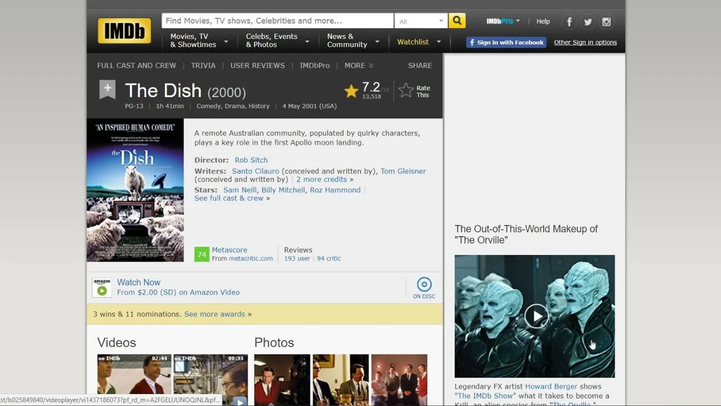
Task: Add The Dish to watchlist ribbon
Action: 108,89
